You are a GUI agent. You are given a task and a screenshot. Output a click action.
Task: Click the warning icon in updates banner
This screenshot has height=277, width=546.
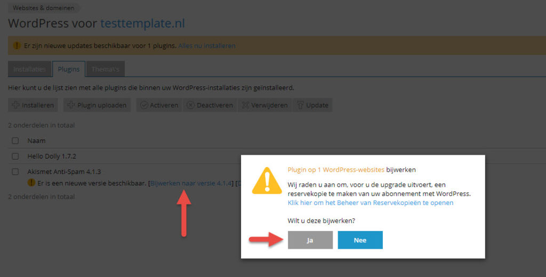[x=17, y=46]
